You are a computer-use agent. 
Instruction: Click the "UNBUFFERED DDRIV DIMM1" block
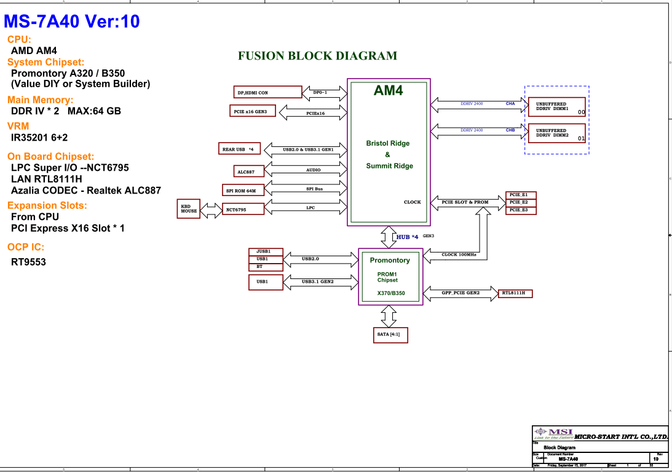tap(556, 107)
